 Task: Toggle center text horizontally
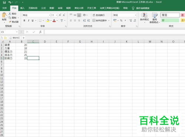point(75,21)
